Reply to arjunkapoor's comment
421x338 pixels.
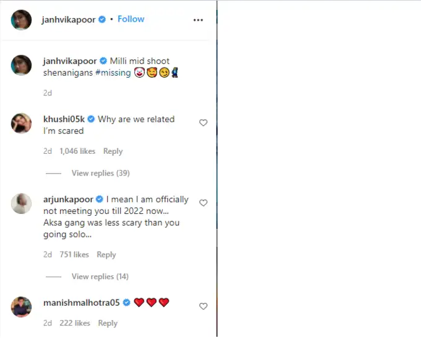(106, 255)
